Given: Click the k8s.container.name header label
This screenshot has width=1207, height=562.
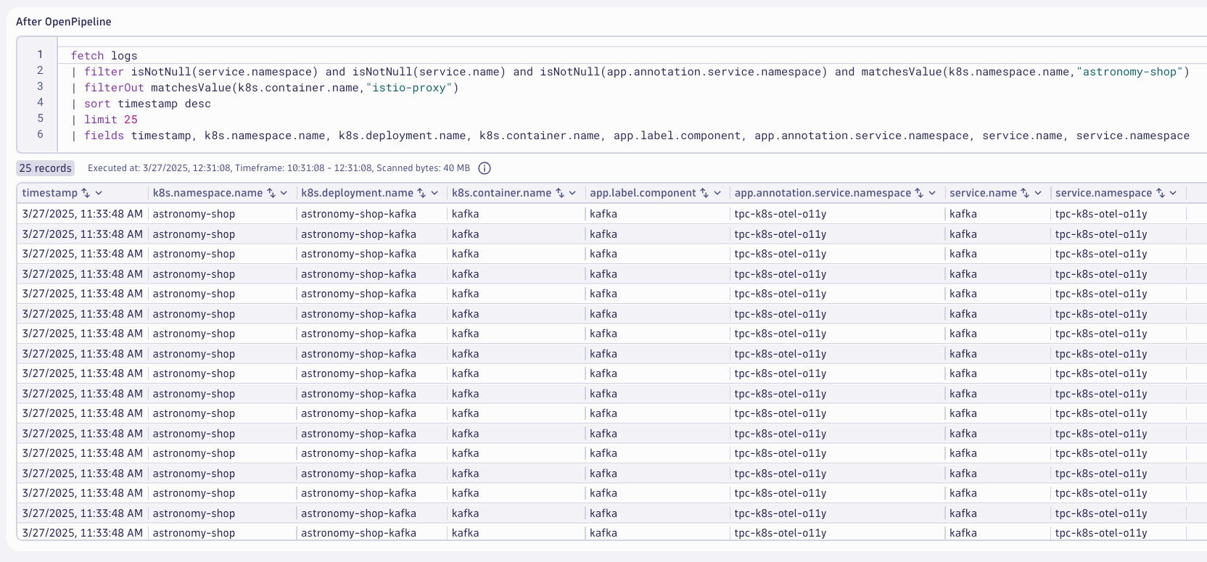Looking at the screenshot, I should click(501, 193).
